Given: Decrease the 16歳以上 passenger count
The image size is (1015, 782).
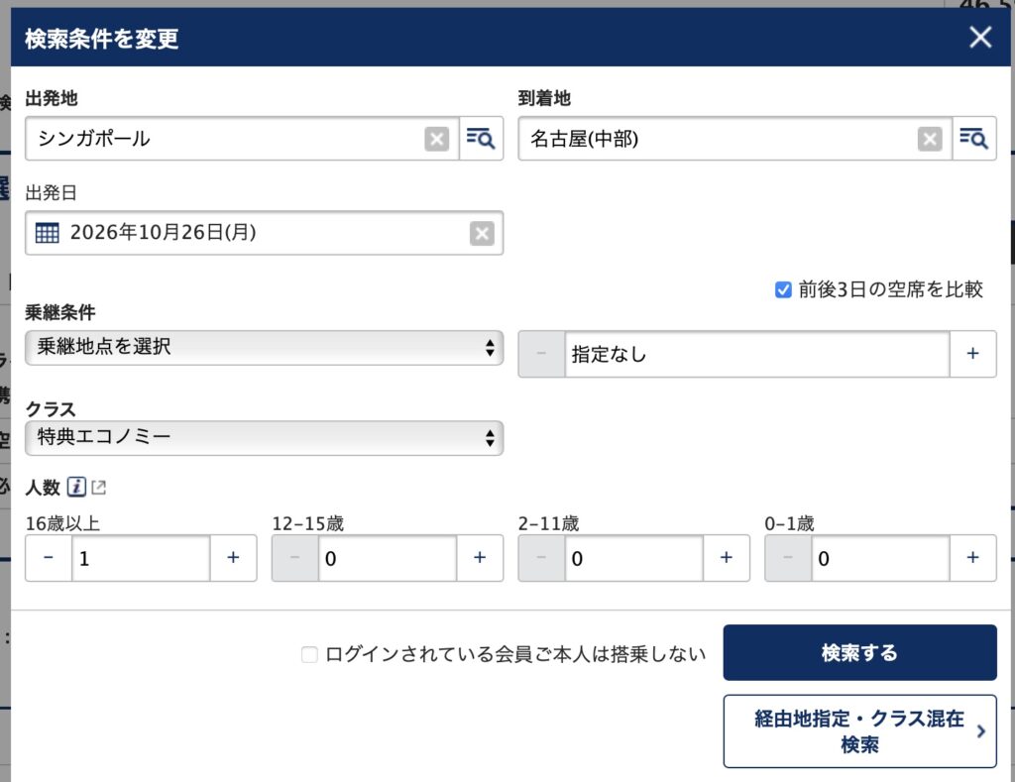Looking at the screenshot, I should coord(49,558).
